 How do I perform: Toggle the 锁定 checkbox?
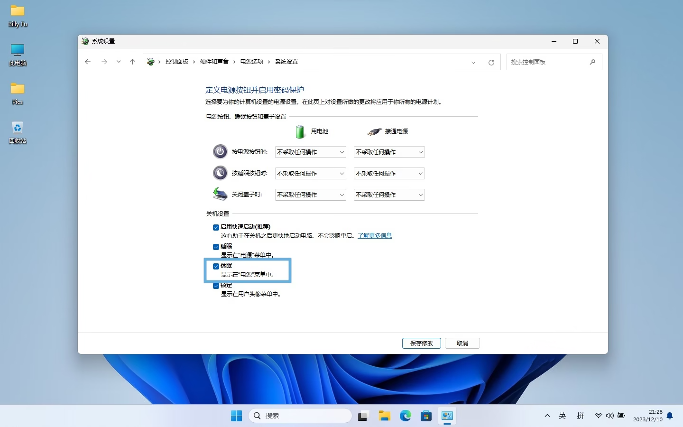(216, 286)
